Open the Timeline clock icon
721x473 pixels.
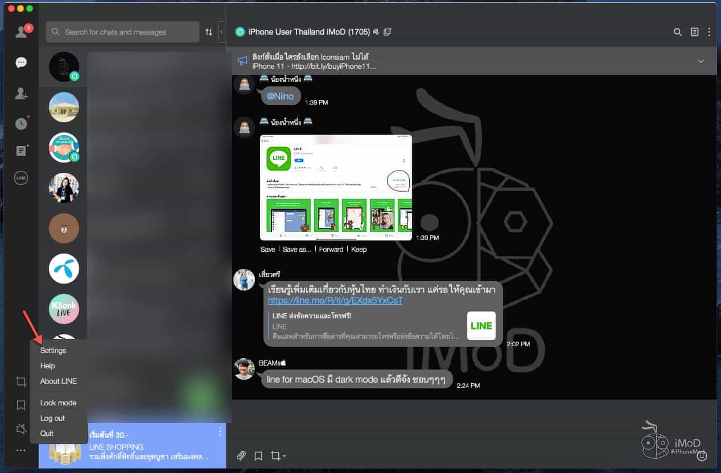pos(21,123)
